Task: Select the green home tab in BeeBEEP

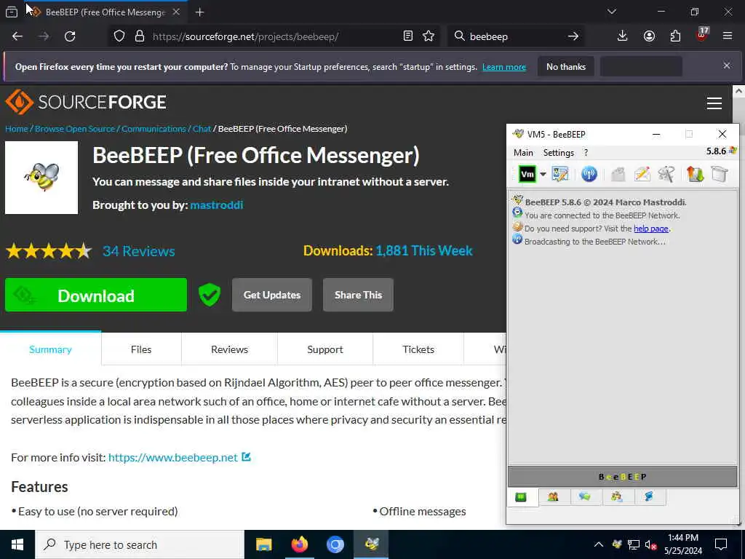Action: [x=521, y=497]
